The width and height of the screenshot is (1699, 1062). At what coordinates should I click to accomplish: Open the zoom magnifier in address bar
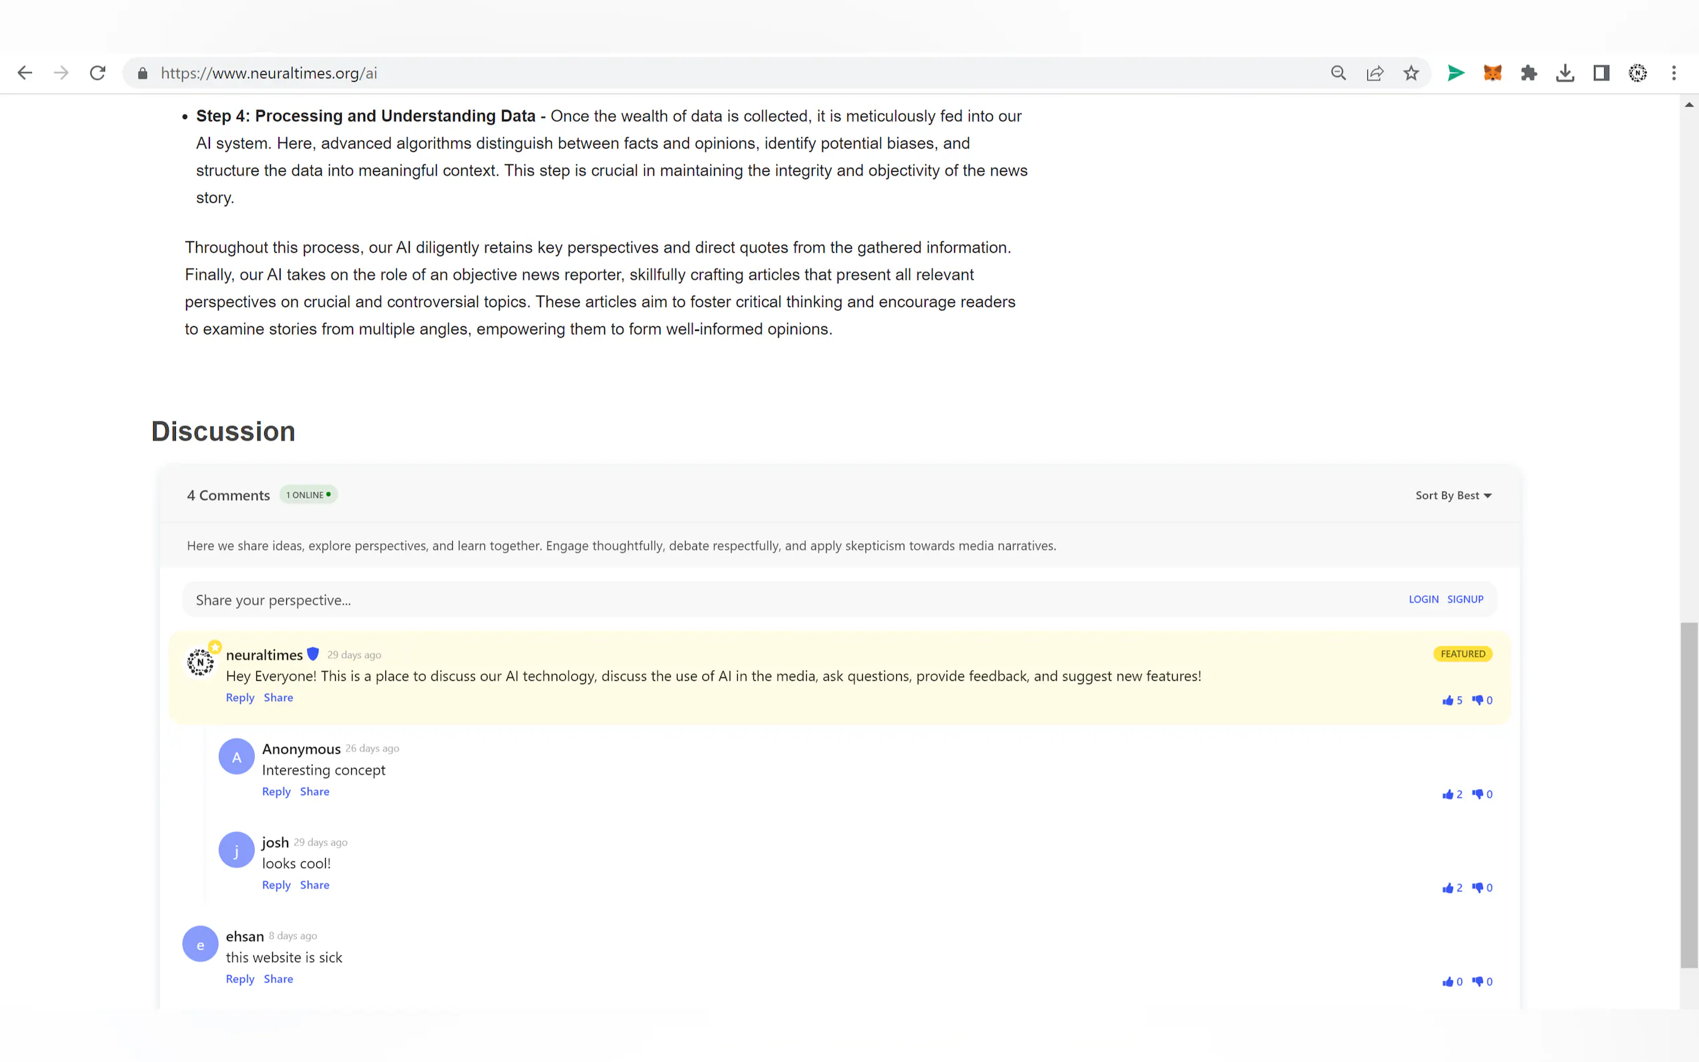pyautogui.click(x=1338, y=73)
